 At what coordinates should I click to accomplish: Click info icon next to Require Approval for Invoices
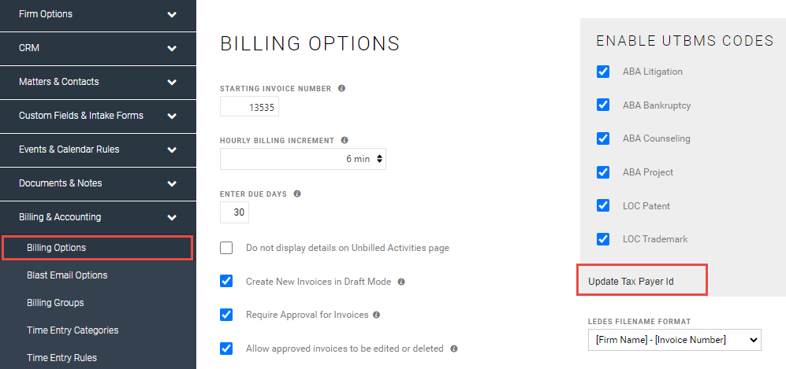tap(376, 315)
